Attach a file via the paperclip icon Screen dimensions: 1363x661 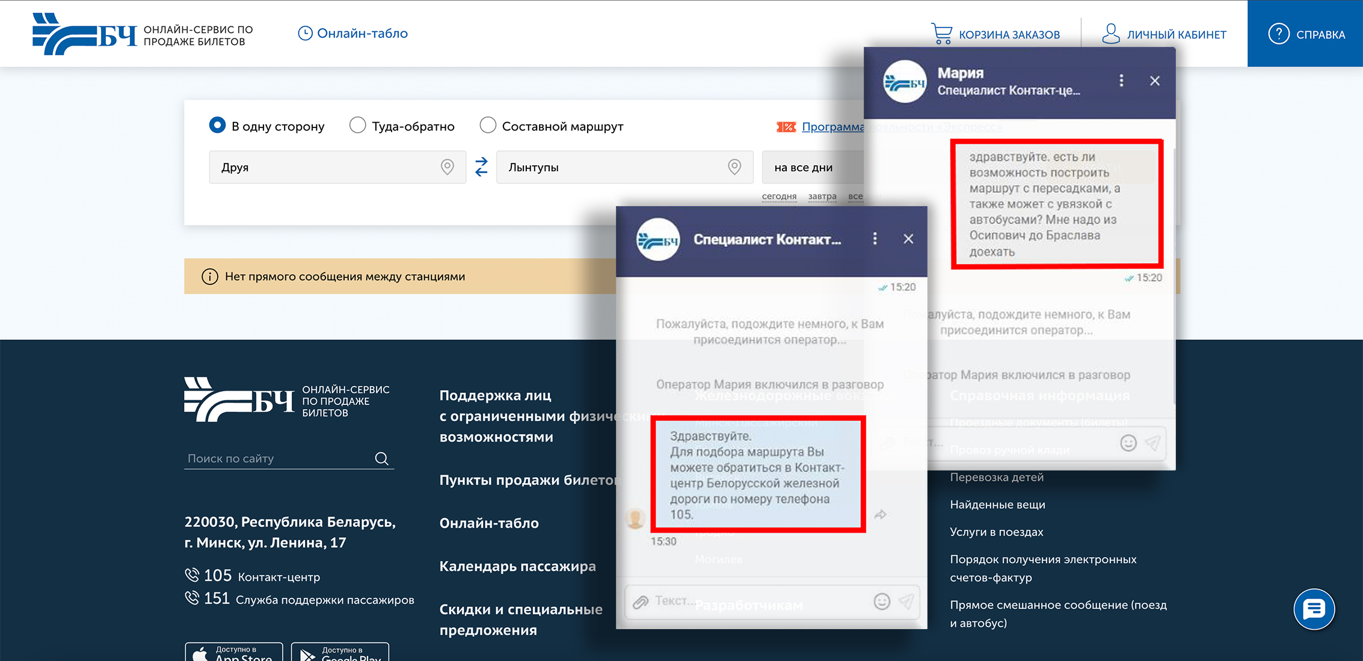641,602
